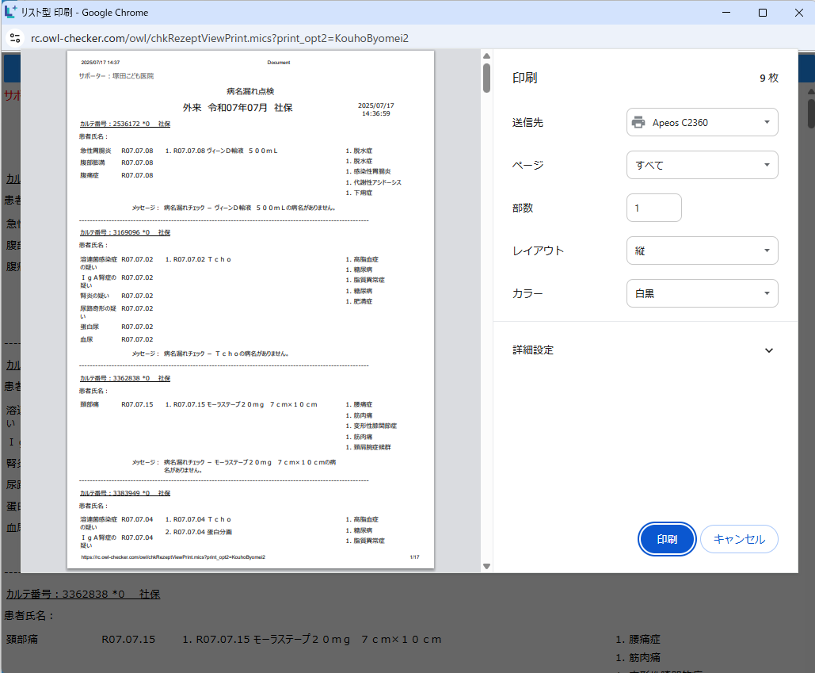Click the URL text in the address bar
815x673 pixels.
point(219,38)
